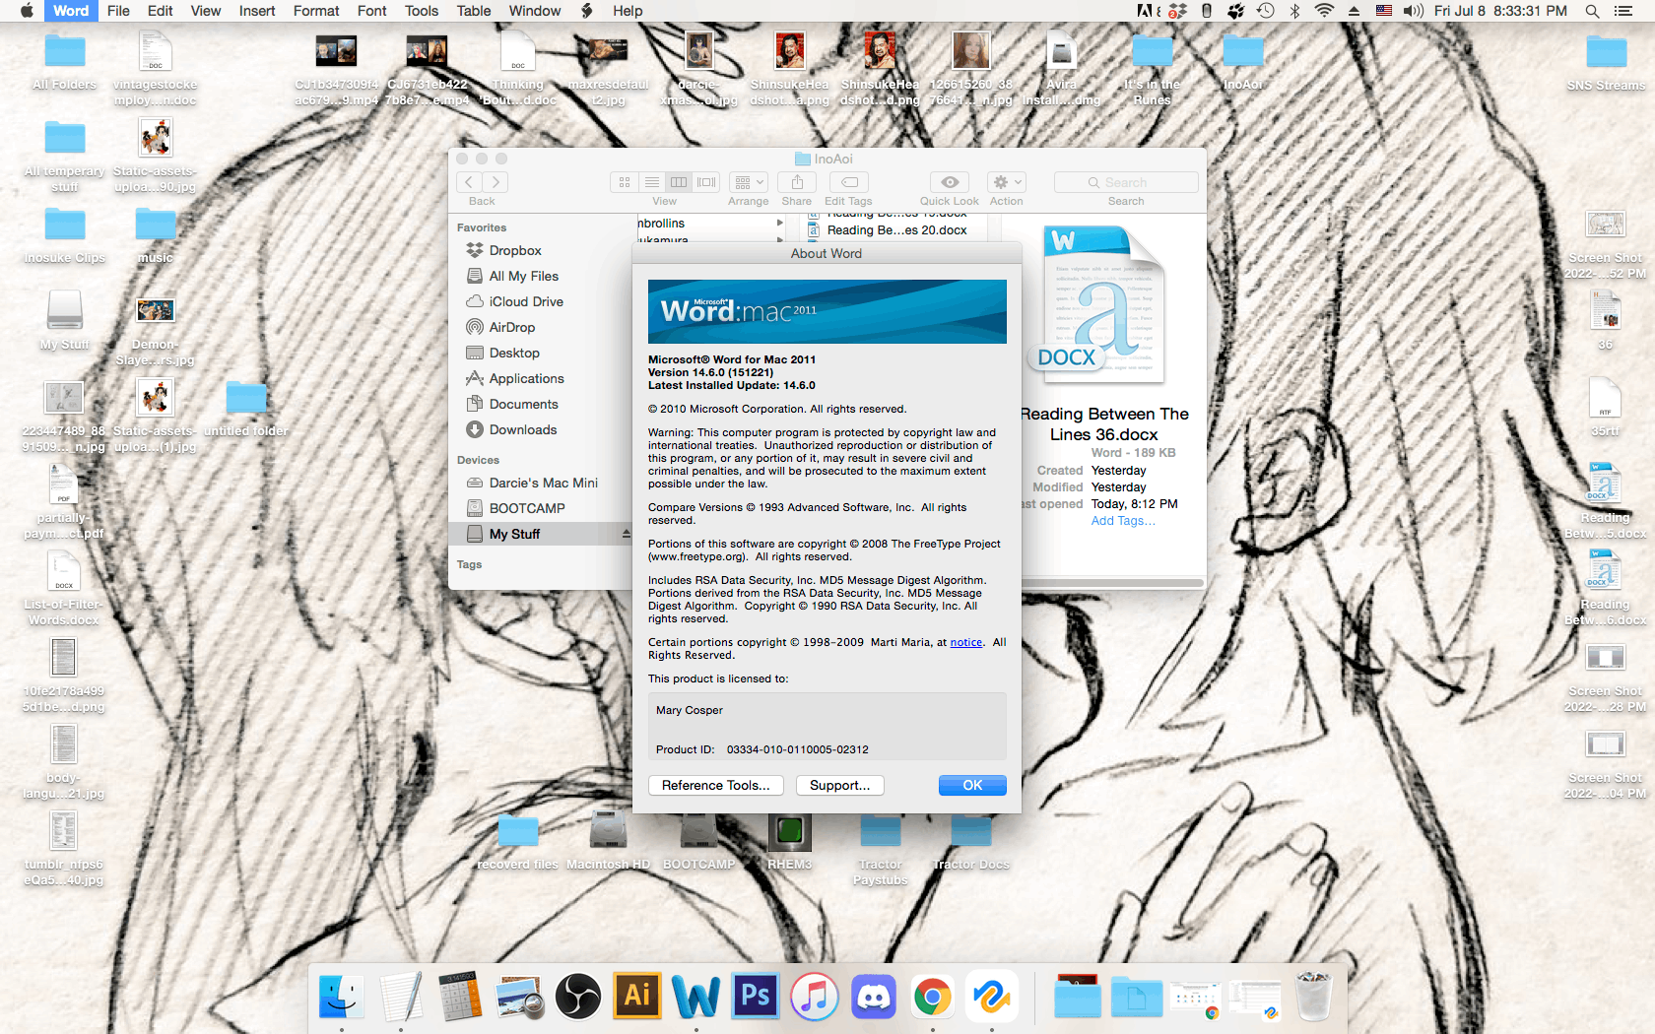1655x1034 pixels.
Task: Select Applications in the Finder sidebar
Action: (541, 378)
